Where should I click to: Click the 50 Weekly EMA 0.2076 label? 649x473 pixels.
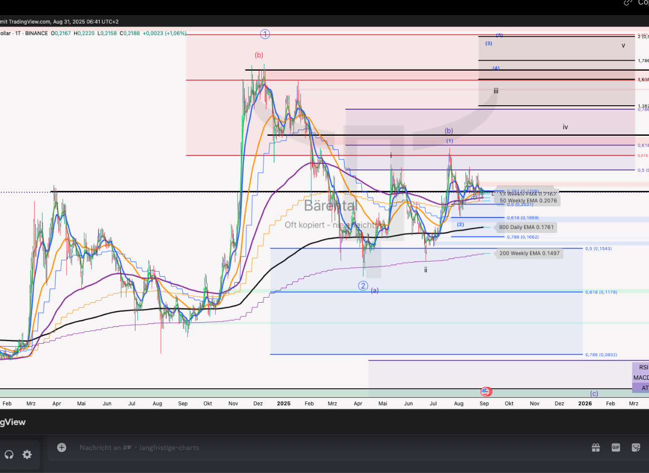click(x=528, y=200)
